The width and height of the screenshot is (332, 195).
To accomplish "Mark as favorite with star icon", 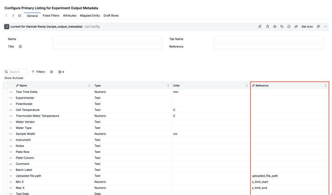I will 275,27.
